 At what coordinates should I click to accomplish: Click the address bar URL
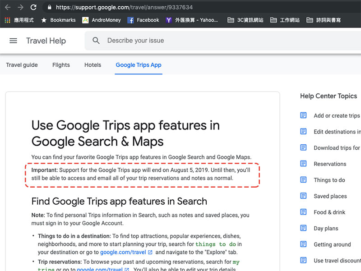pyautogui.click(x=125, y=7)
